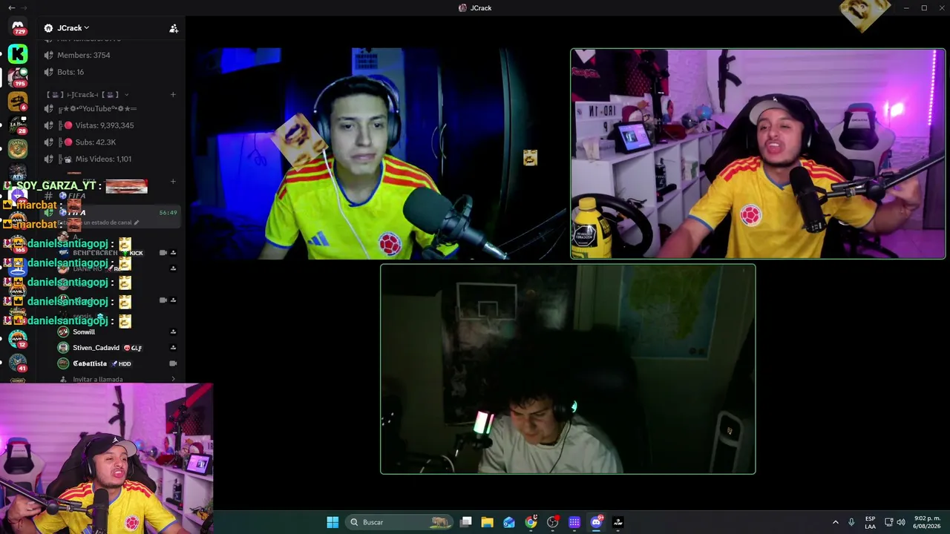Open the green Kick server icon
This screenshot has width=950, height=534.
pos(18,53)
